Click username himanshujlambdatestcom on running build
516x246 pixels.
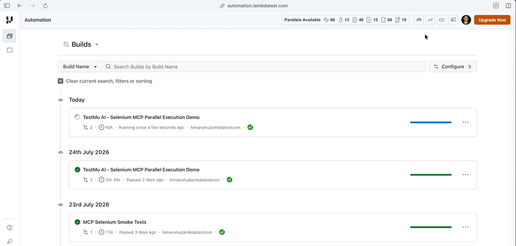point(215,127)
